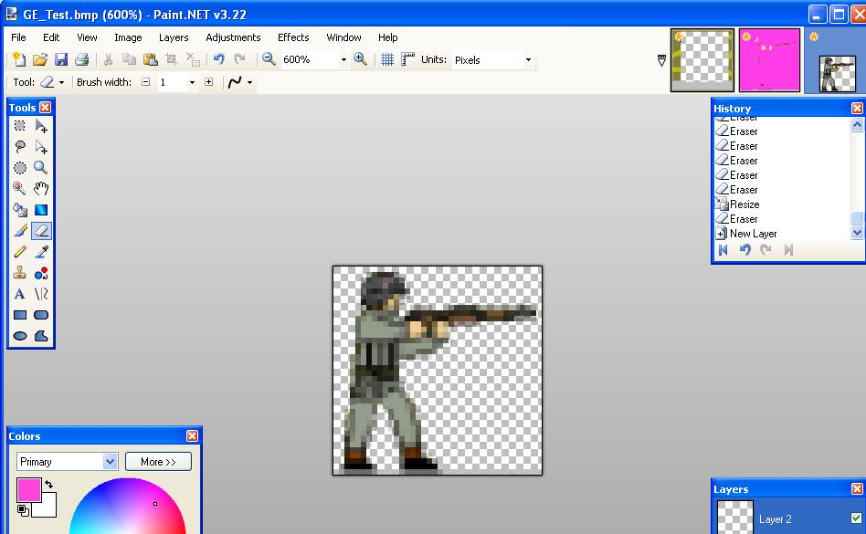This screenshot has width=866, height=534.
Task: Select the Ellipse shape tool
Action: 20,336
